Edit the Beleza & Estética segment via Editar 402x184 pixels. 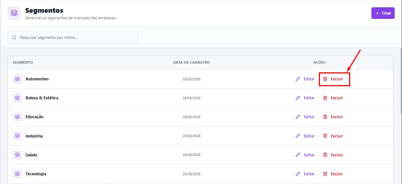pos(309,98)
